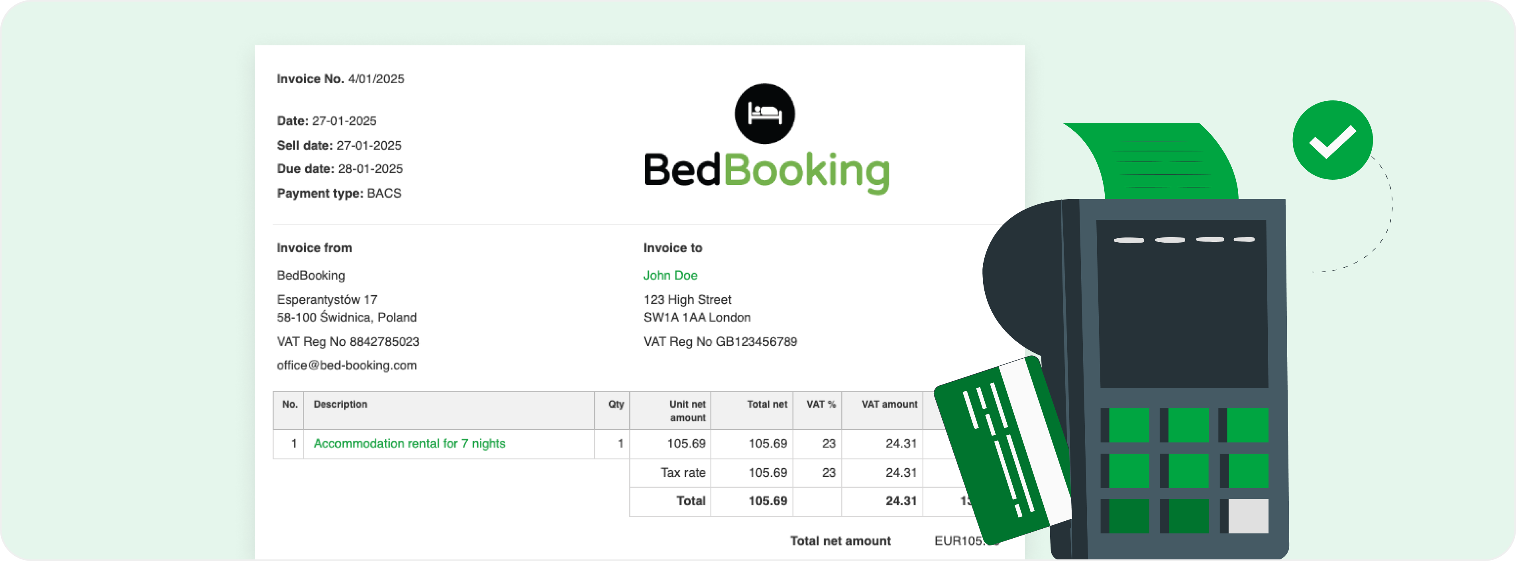This screenshot has height=561, width=1516.
Task: Click the Invoice No. 4/01/2025 label
Action: (x=340, y=79)
